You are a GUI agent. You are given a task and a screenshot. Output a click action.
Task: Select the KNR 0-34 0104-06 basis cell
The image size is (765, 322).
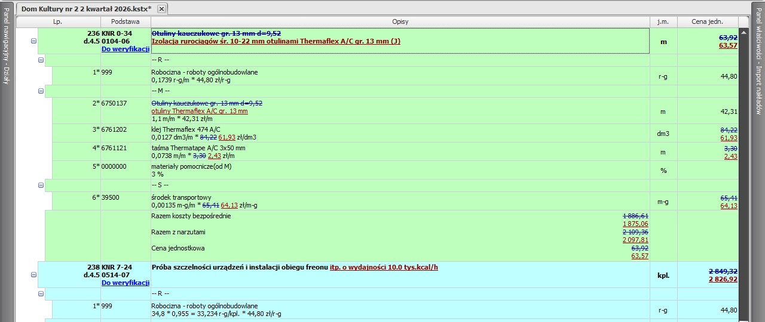125,41
